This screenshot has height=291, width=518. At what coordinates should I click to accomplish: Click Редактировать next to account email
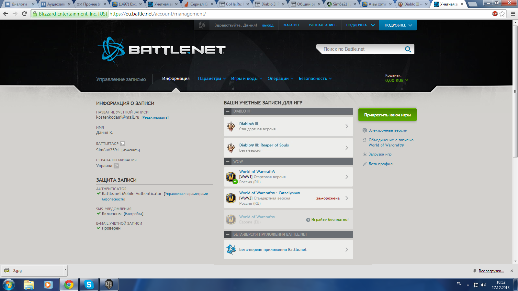click(155, 118)
